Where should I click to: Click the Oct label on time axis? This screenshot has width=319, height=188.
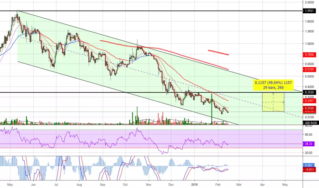pos(125,185)
